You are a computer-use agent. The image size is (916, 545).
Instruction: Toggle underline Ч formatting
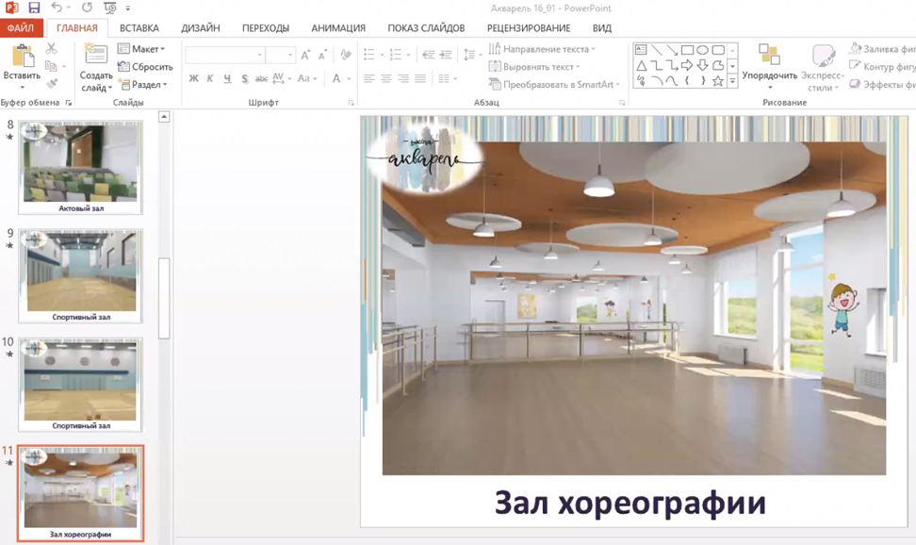pos(227,79)
